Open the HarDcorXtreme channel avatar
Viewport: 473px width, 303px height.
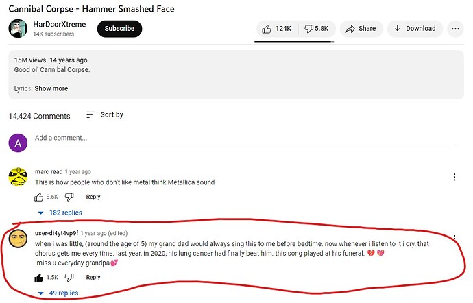[18, 28]
